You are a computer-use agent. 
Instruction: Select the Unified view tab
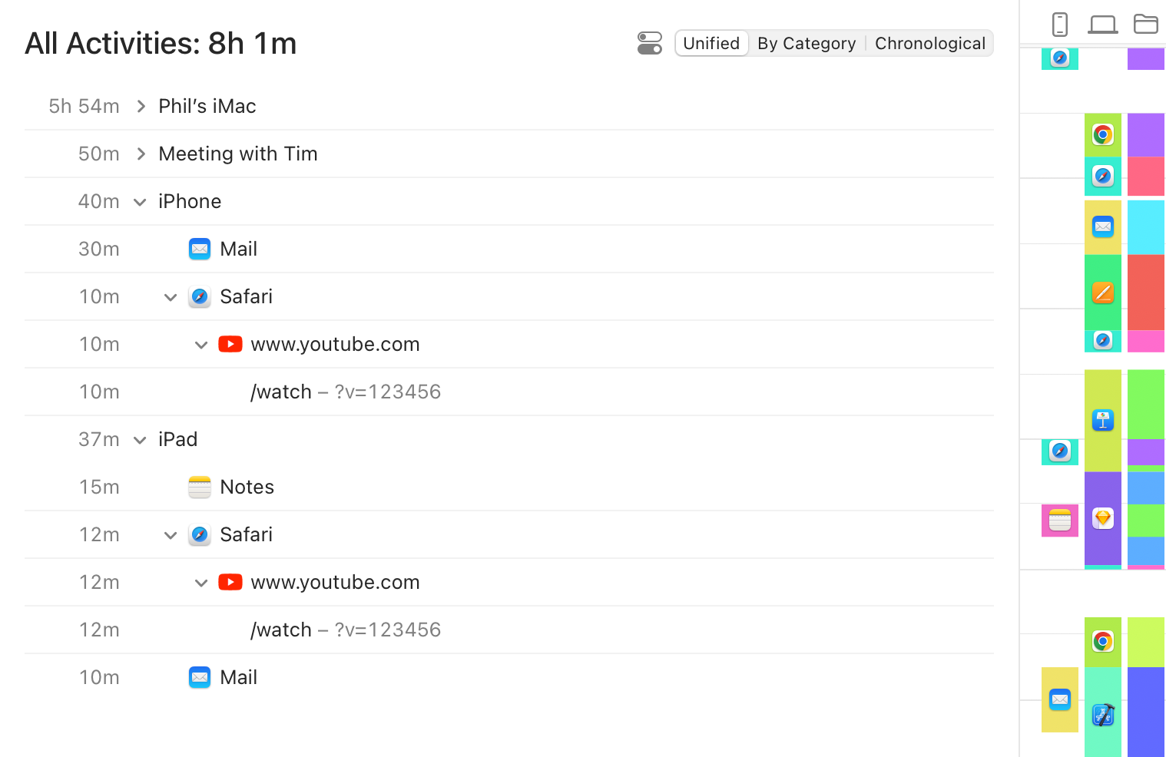(x=711, y=43)
